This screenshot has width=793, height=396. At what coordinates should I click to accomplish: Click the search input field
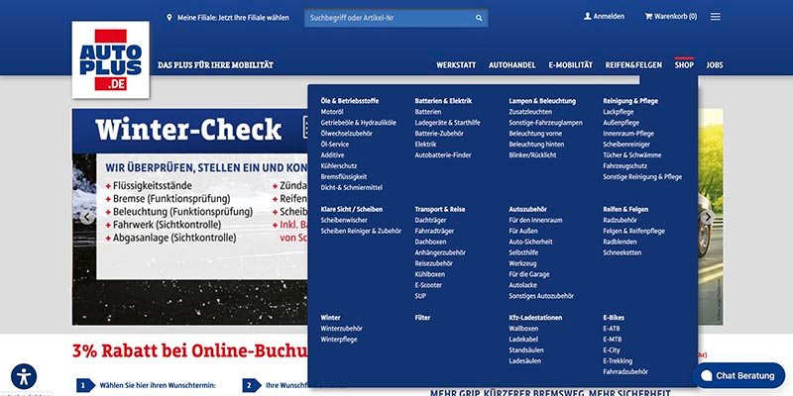coord(387,17)
